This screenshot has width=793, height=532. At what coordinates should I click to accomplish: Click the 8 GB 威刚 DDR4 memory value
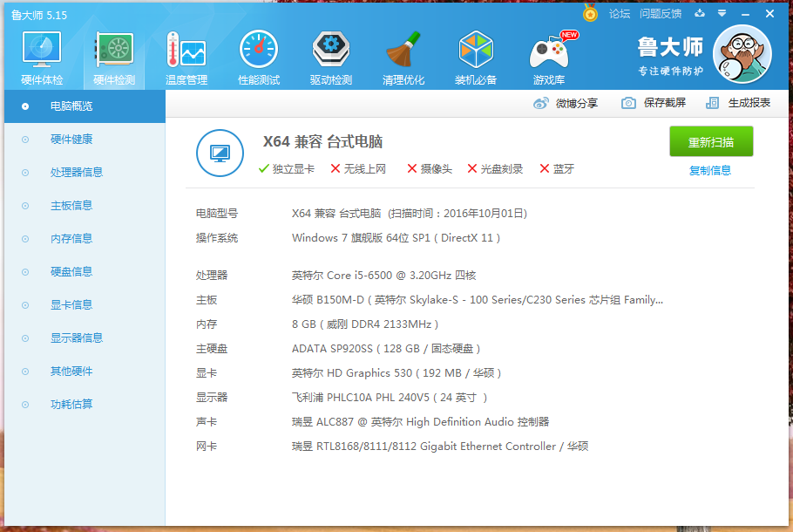pyautogui.click(x=365, y=324)
